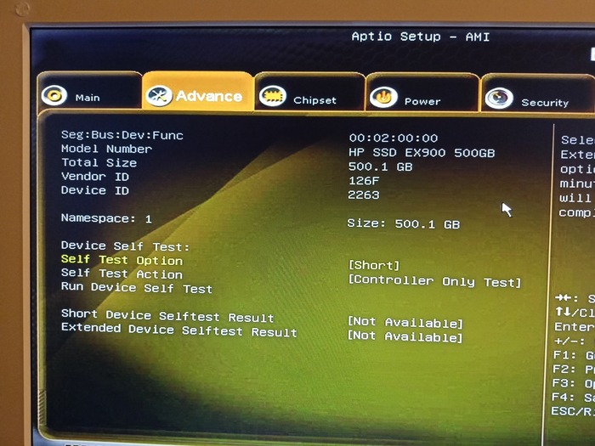Go to the Power tab
Image resolution: width=595 pixels, height=446 pixels.
(422, 93)
